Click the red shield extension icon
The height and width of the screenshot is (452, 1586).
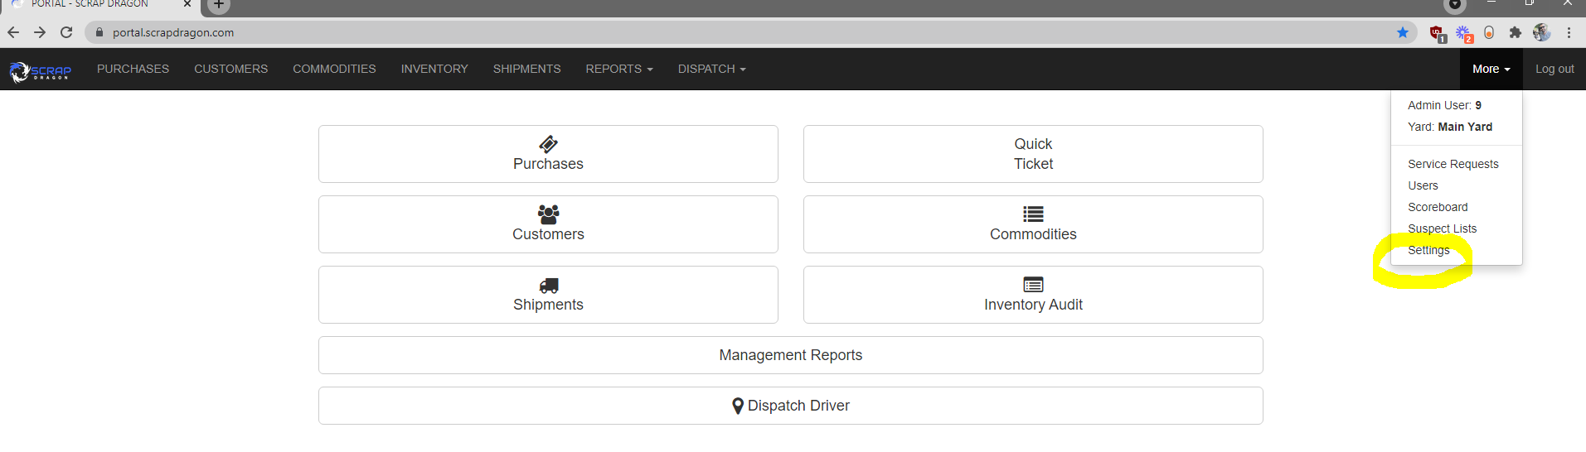1438,33
